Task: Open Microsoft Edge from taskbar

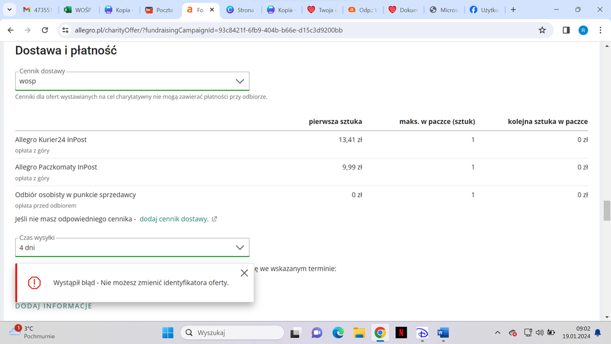Action: coord(338,332)
